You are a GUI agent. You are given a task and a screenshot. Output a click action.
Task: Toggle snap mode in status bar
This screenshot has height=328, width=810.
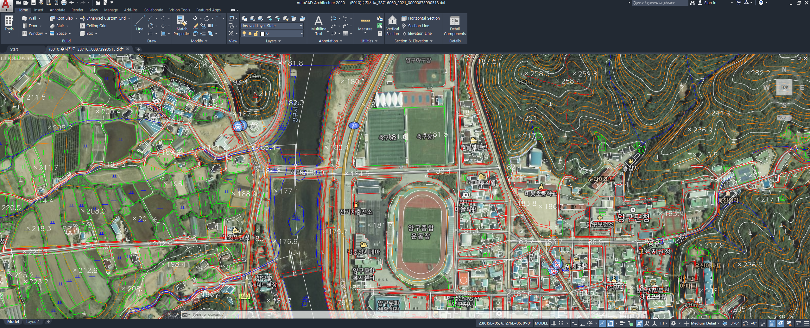pyautogui.click(x=561, y=323)
